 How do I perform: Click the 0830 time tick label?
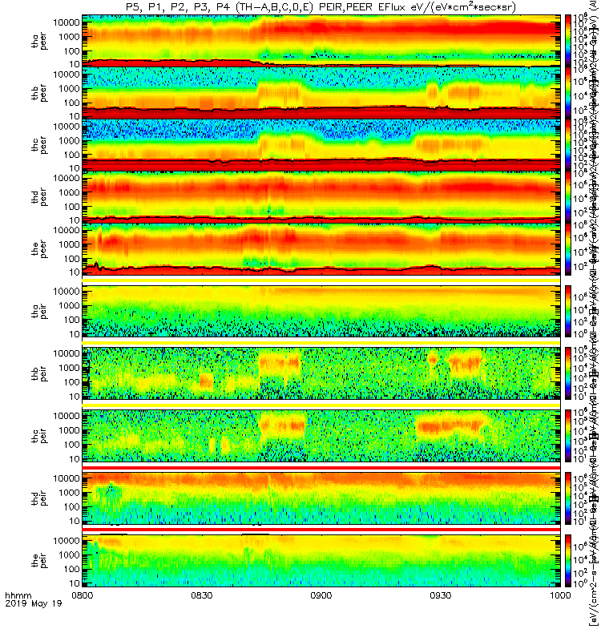(202, 595)
